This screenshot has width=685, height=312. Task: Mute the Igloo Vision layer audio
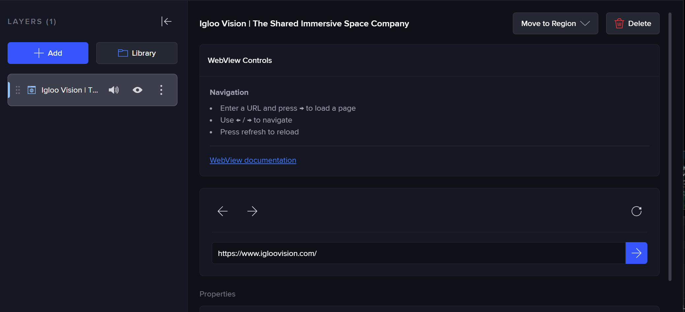pyautogui.click(x=114, y=90)
